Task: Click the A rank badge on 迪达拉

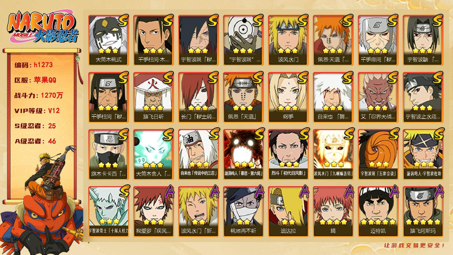Action: pos(303,192)
